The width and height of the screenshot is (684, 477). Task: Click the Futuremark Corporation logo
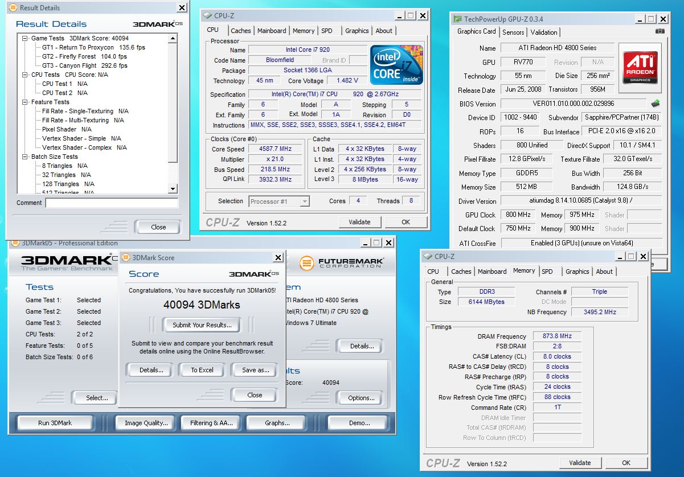(342, 262)
